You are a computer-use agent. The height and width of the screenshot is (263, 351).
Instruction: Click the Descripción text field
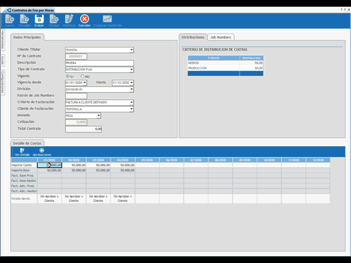(99, 63)
